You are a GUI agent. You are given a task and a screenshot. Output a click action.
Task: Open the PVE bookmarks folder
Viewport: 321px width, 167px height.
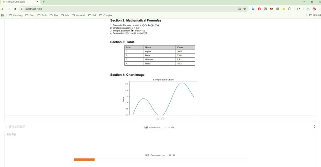pyautogui.click(x=92, y=15)
